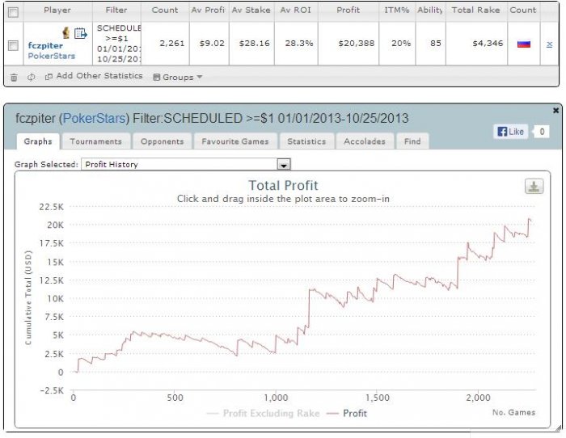Click the export icon next to fczpiter
This screenshot has width=566, height=438.
(x=81, y=33)
